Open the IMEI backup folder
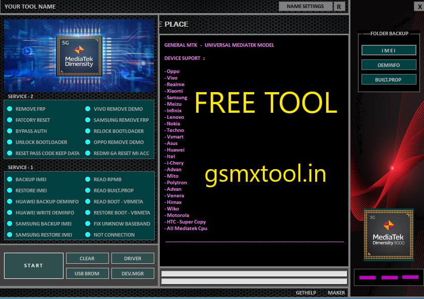 click(389, 50)
